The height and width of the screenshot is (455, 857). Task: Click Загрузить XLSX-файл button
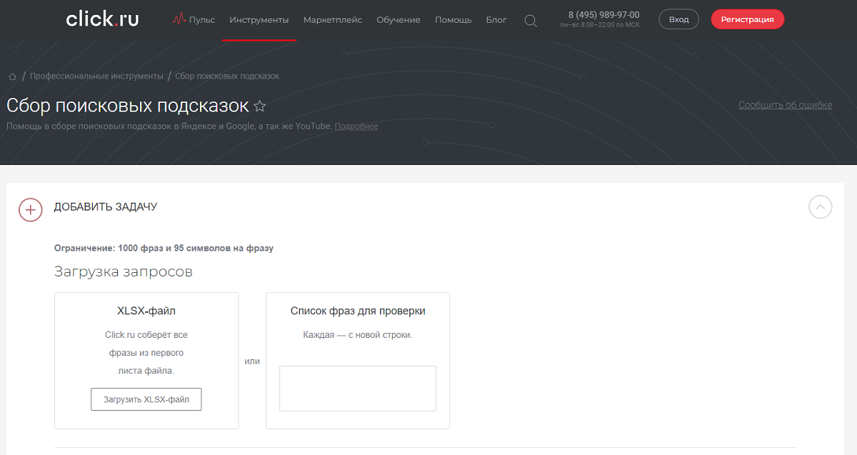click(146, 399)
